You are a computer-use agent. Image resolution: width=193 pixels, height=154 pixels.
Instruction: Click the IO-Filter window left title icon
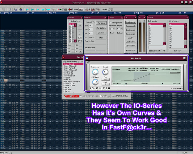coord(87,58)
